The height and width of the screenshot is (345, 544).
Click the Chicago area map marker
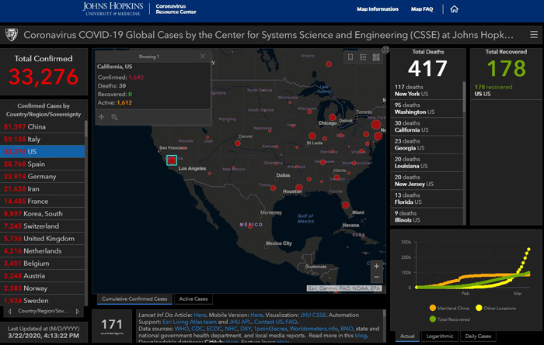coord(332,117)
